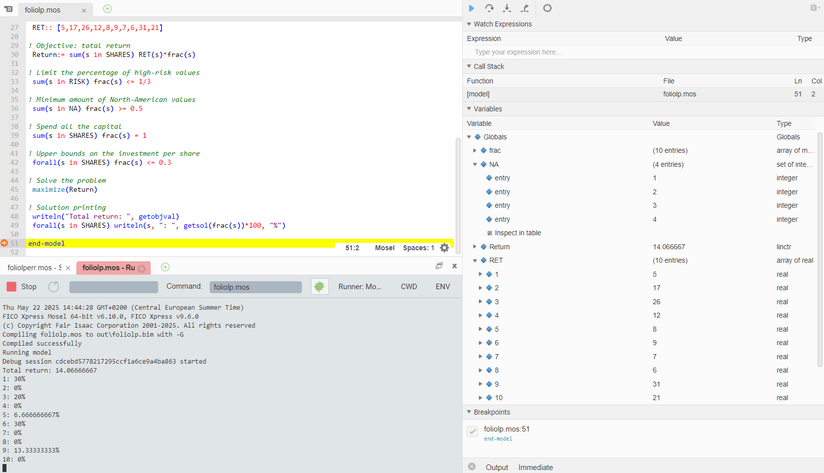The width and height of the screenshot is (824, 473).
Task: Click the restart arrow icon beside Stop
Action: tap(53, 286)
